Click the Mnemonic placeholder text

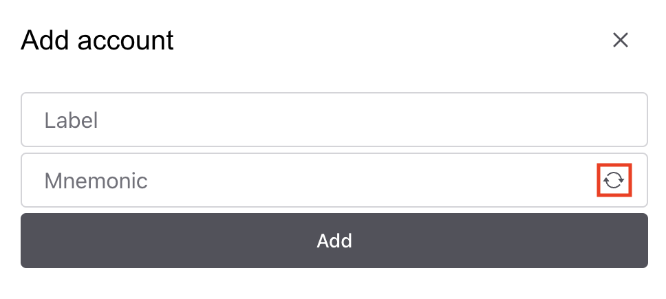96,181
